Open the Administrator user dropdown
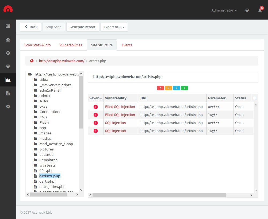 coord(224,10)
